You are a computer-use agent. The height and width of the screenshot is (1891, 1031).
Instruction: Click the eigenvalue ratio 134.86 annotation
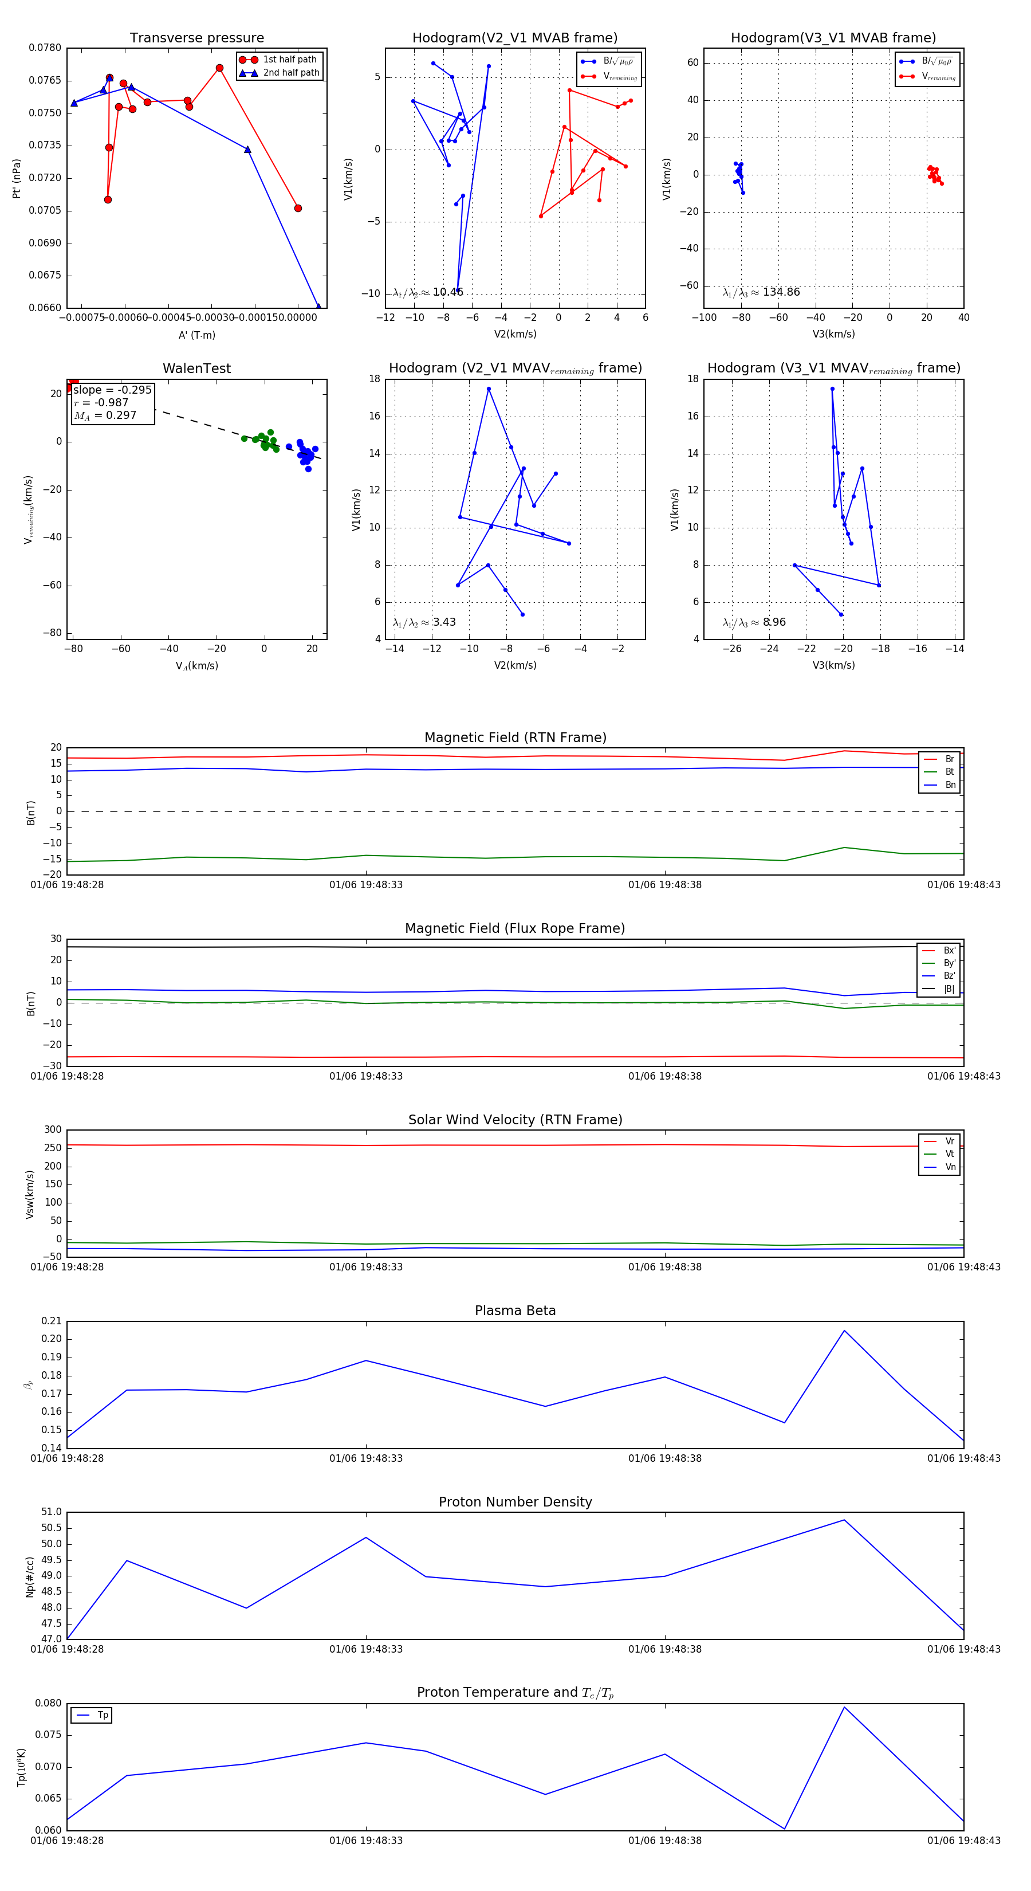coord(761,292)
